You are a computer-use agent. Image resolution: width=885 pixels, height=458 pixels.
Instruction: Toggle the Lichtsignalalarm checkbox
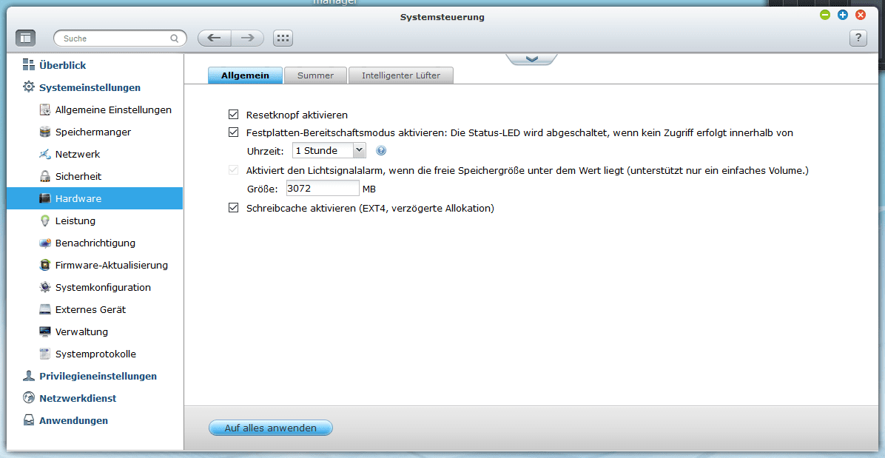coord(234,169)
